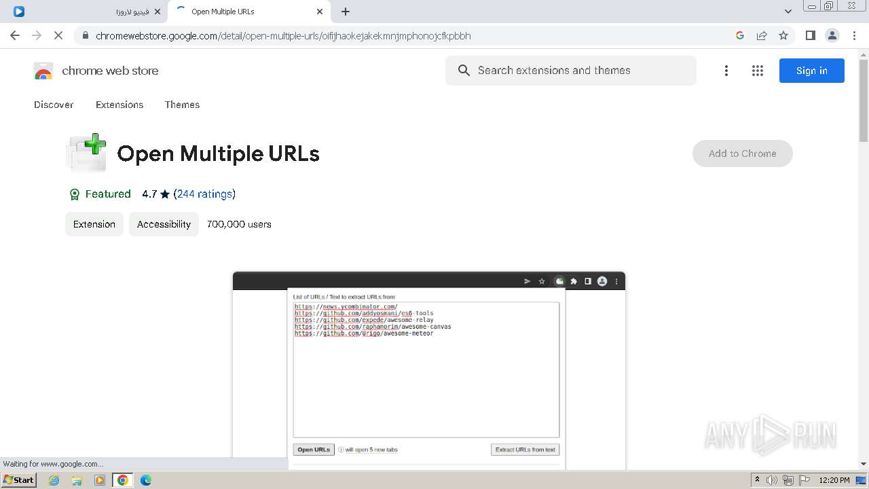The width and height of the screenshot is (869, 489).
Task: Click the Chrome Web Store logo
Action: tap(43, 71)
